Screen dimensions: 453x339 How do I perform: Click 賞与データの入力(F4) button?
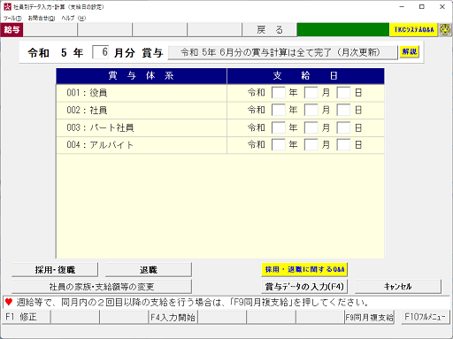304,287
